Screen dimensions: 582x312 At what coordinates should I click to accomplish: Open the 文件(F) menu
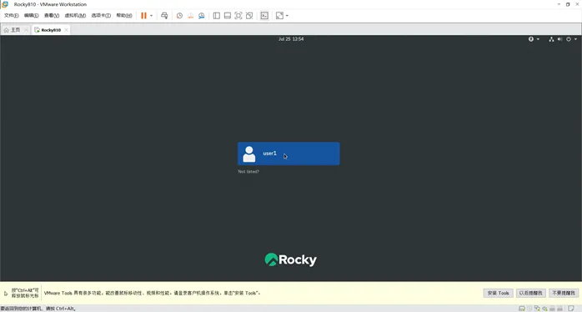coord(11,16)
